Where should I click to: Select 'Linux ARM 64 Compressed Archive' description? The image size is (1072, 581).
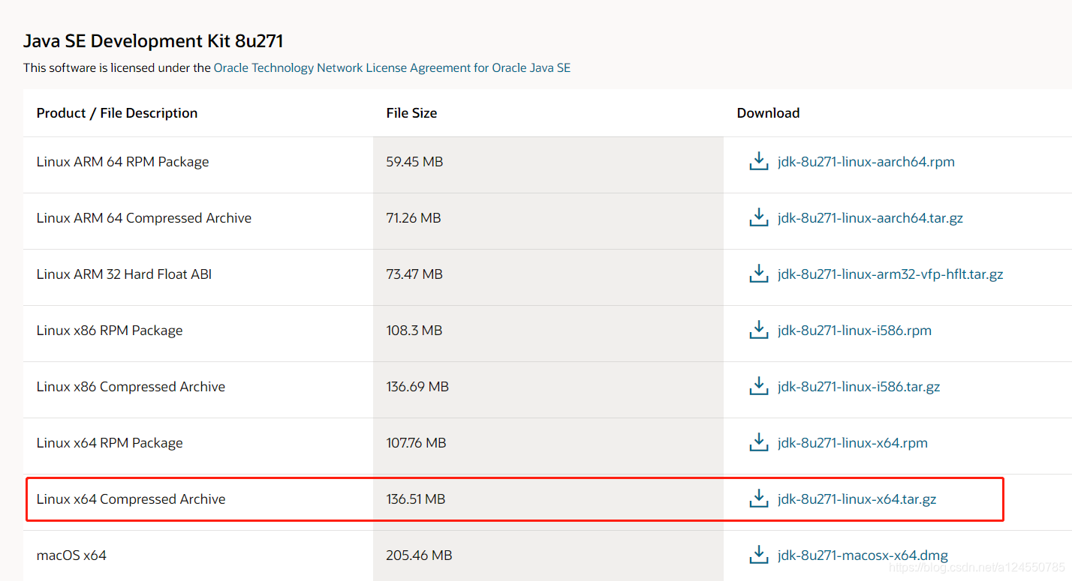point(143,218)
